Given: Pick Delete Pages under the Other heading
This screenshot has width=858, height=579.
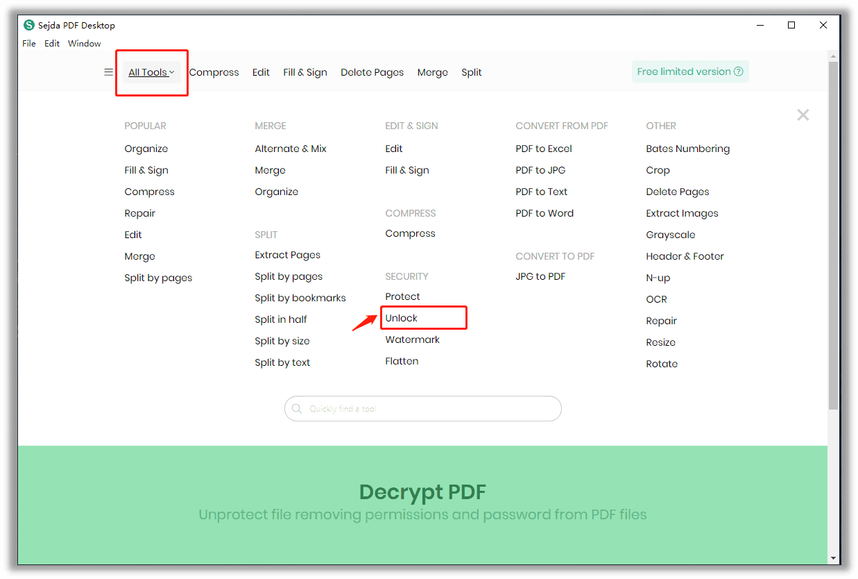Looking at the screenshot, I should (678, 192).
